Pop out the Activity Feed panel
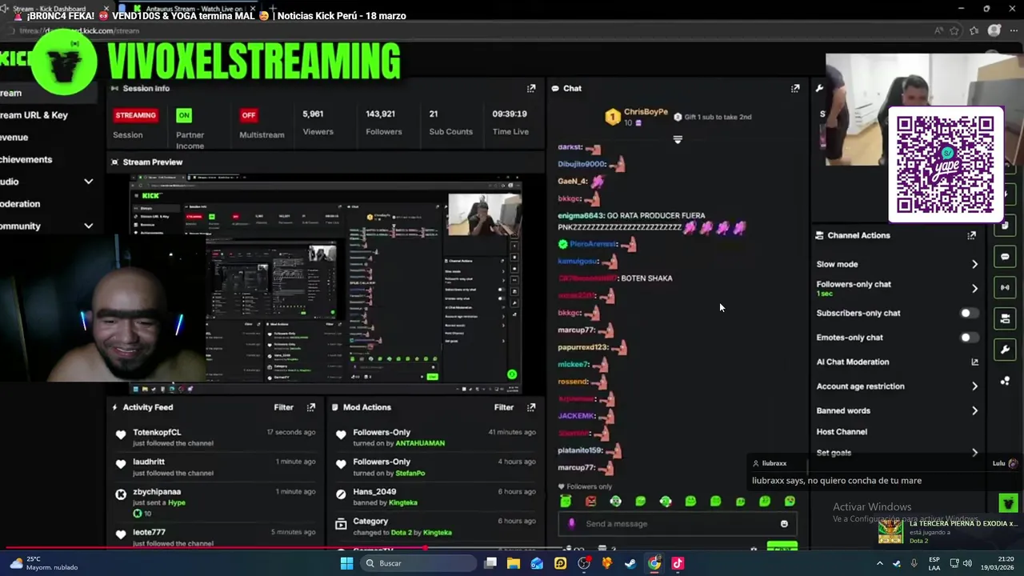The width and height of the screenshot is (1024, 576). tap(311, 407)
